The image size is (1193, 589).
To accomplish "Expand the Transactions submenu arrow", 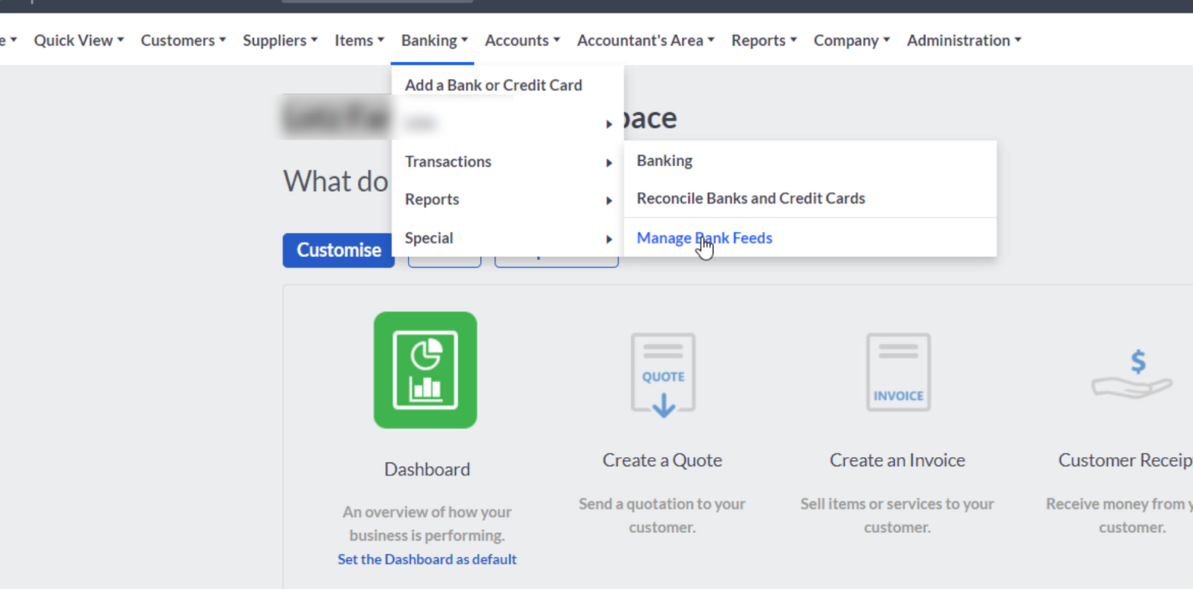I will click(608, 162).
